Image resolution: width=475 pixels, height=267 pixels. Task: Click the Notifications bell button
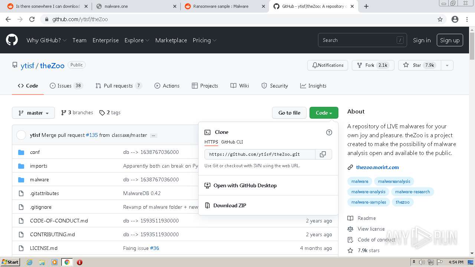(328, 65)
